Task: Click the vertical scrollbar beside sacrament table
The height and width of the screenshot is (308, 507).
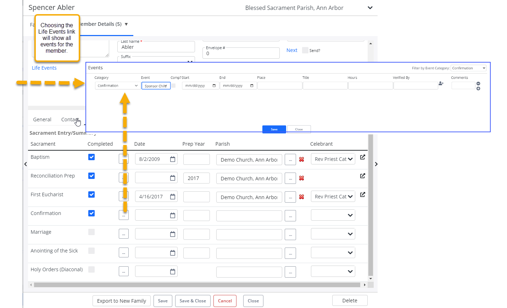Action: (371, 205)
